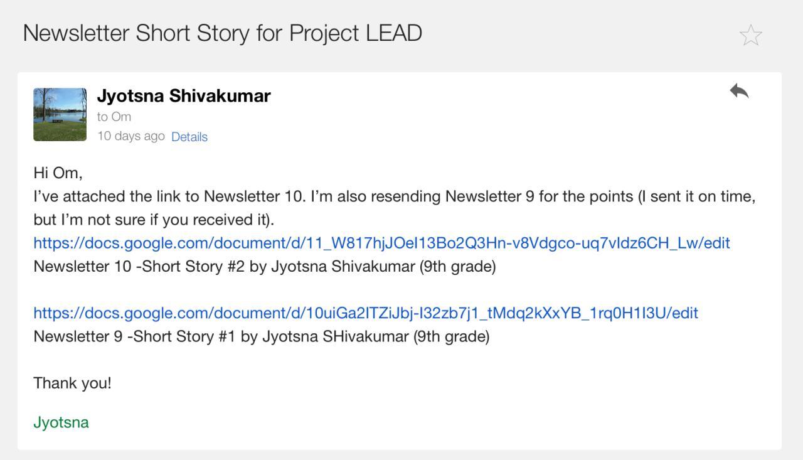Screen dimensions: 803x460
Task: Click the 'Newsletter 9 -Short Story #1' caption
Action: (x=134, y=336)
